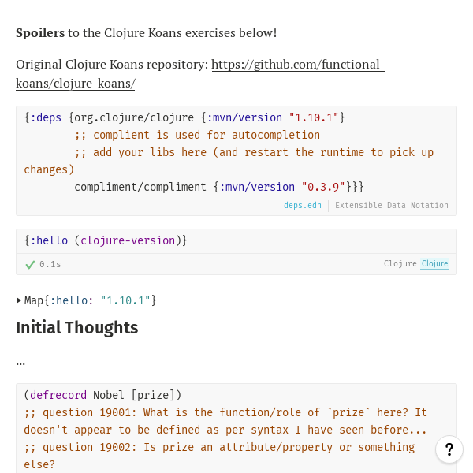473x473 pixels.
Task: Click the help question mark button
Action: (449, 449)
